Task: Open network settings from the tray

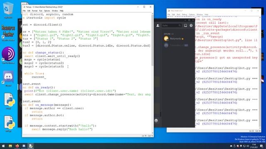Action: tap(244, 146)
